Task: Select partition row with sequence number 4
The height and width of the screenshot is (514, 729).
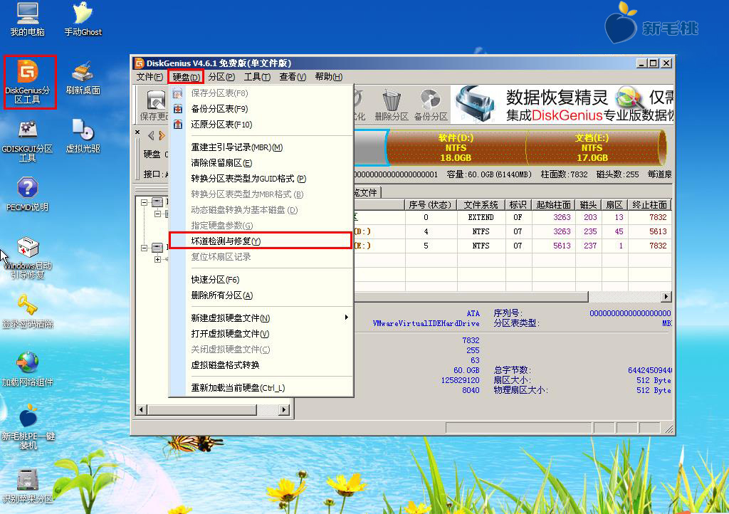Action: point(513,231)
